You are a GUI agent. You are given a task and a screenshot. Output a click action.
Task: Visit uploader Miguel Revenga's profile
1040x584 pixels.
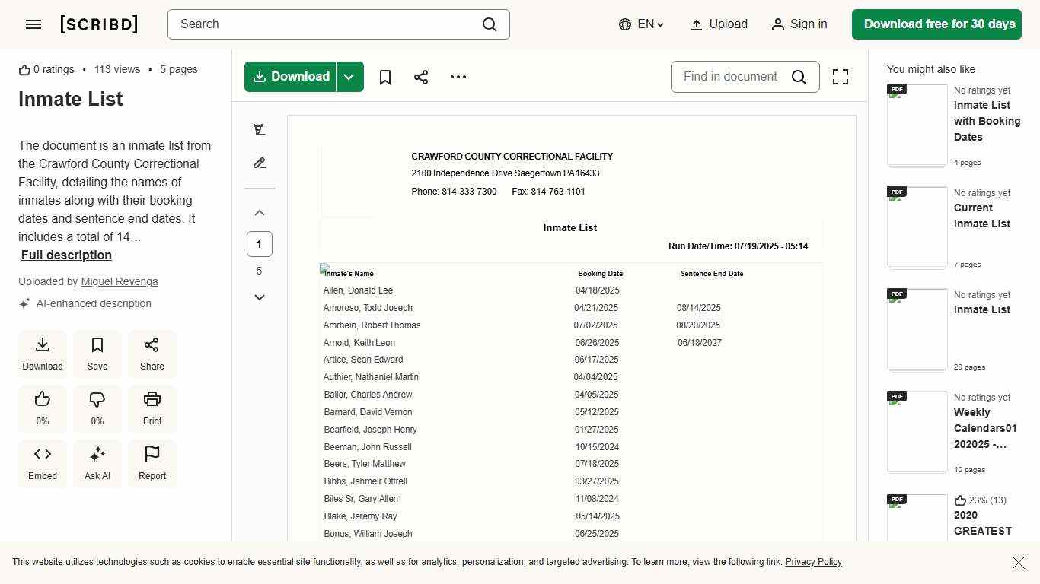click(x=119, y=281)
